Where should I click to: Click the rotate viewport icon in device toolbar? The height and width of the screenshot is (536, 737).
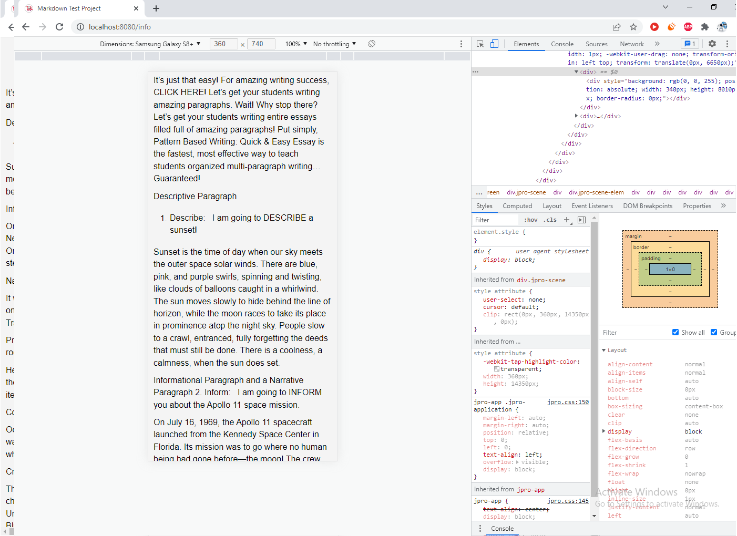tap(372, 44)
